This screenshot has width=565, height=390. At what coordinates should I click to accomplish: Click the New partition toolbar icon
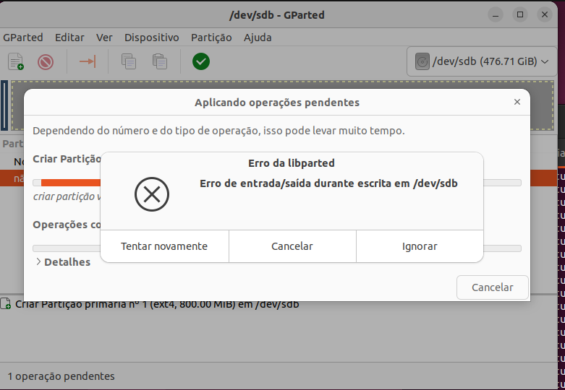(16, 61)
